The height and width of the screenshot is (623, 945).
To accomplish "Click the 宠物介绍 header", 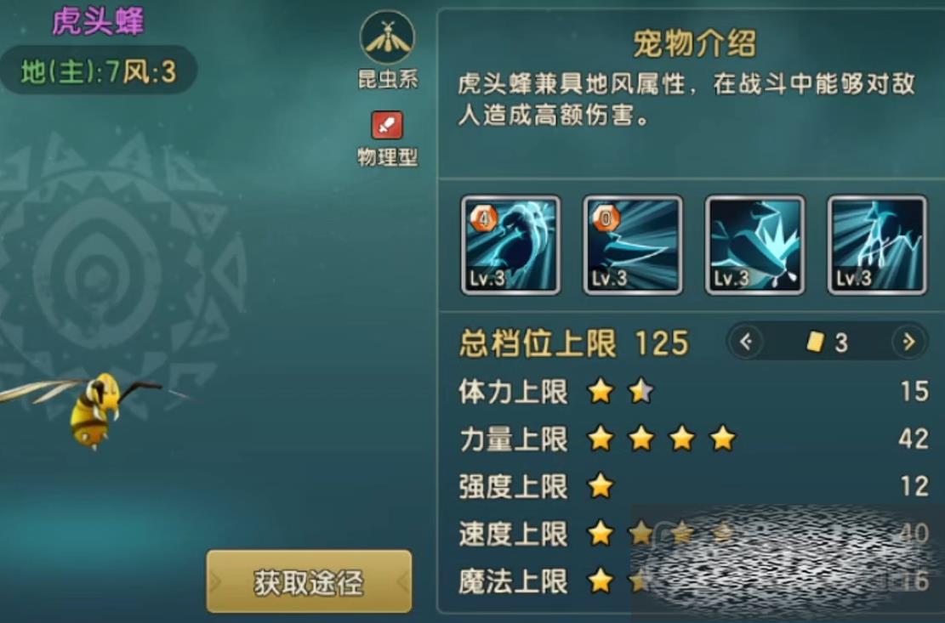I will pyautogui.click(x=694, y=43).
